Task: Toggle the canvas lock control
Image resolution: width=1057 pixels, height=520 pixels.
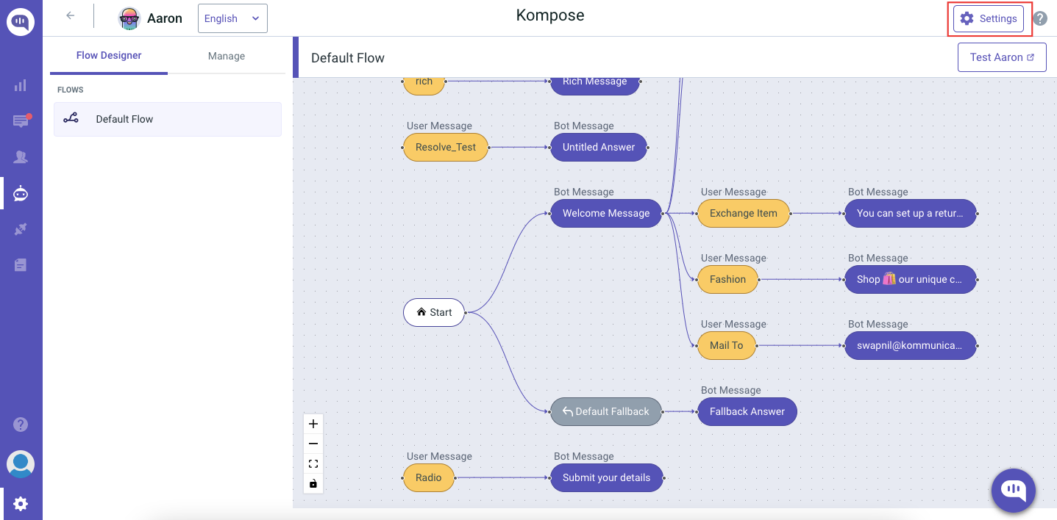Action: pos(313,483)
